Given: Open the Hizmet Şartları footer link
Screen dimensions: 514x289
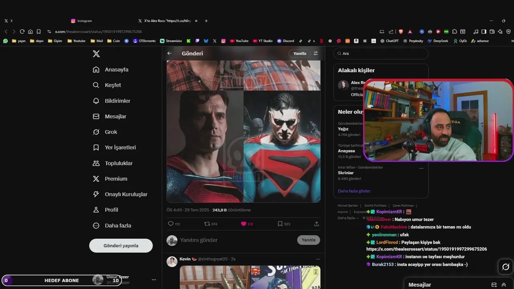Looking at the screenshot, I should tap(348, 206).
